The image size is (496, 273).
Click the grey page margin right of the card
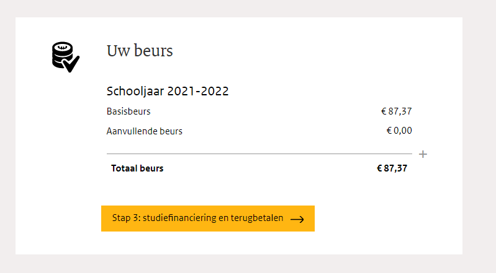click(479, 136)
